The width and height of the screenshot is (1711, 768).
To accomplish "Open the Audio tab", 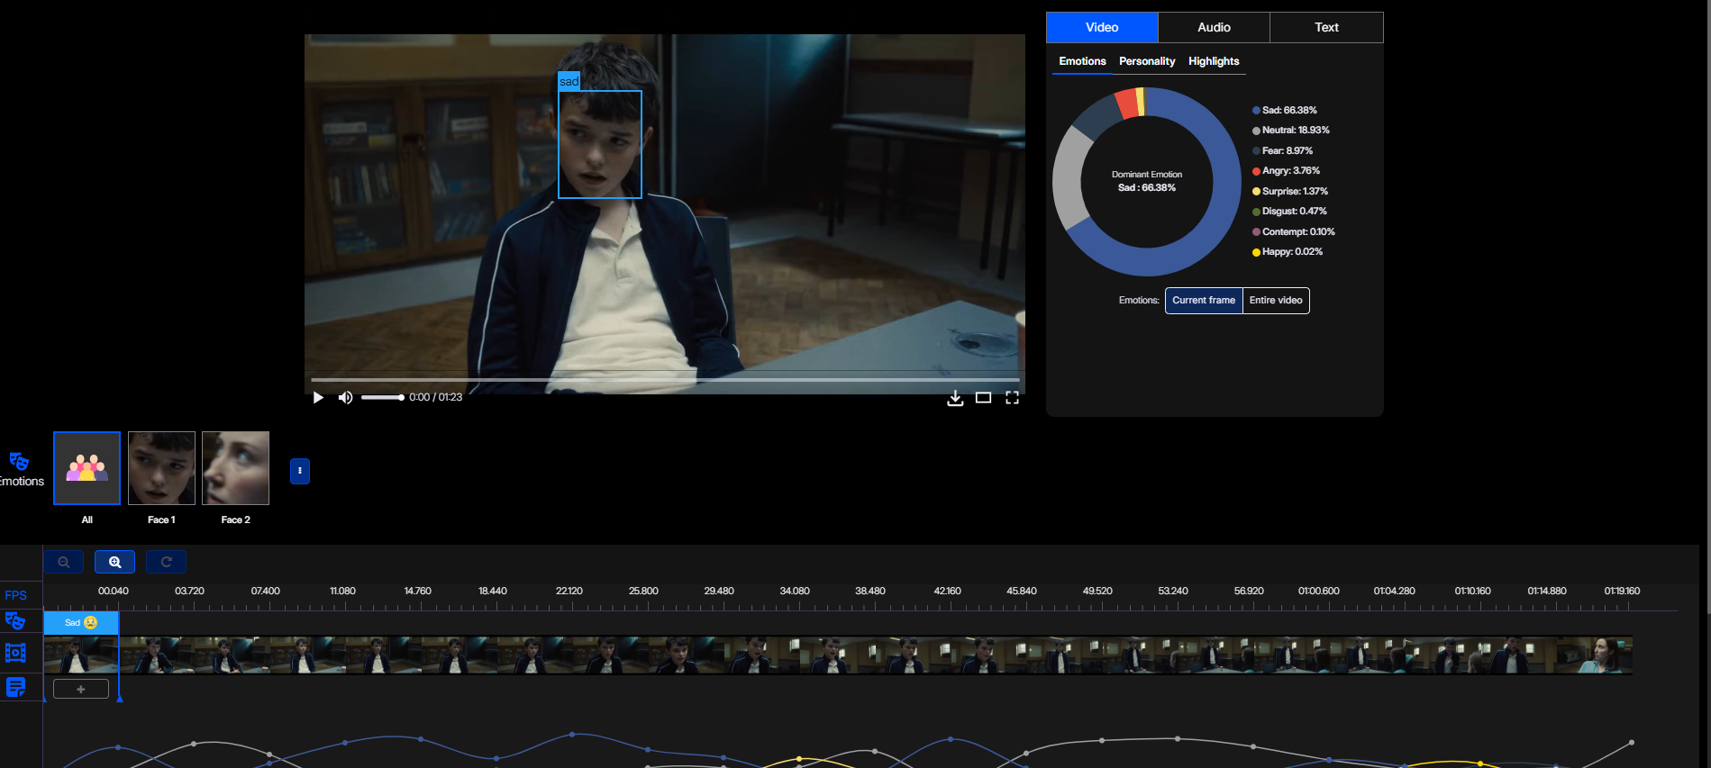I will click(x=1214, y=28).
